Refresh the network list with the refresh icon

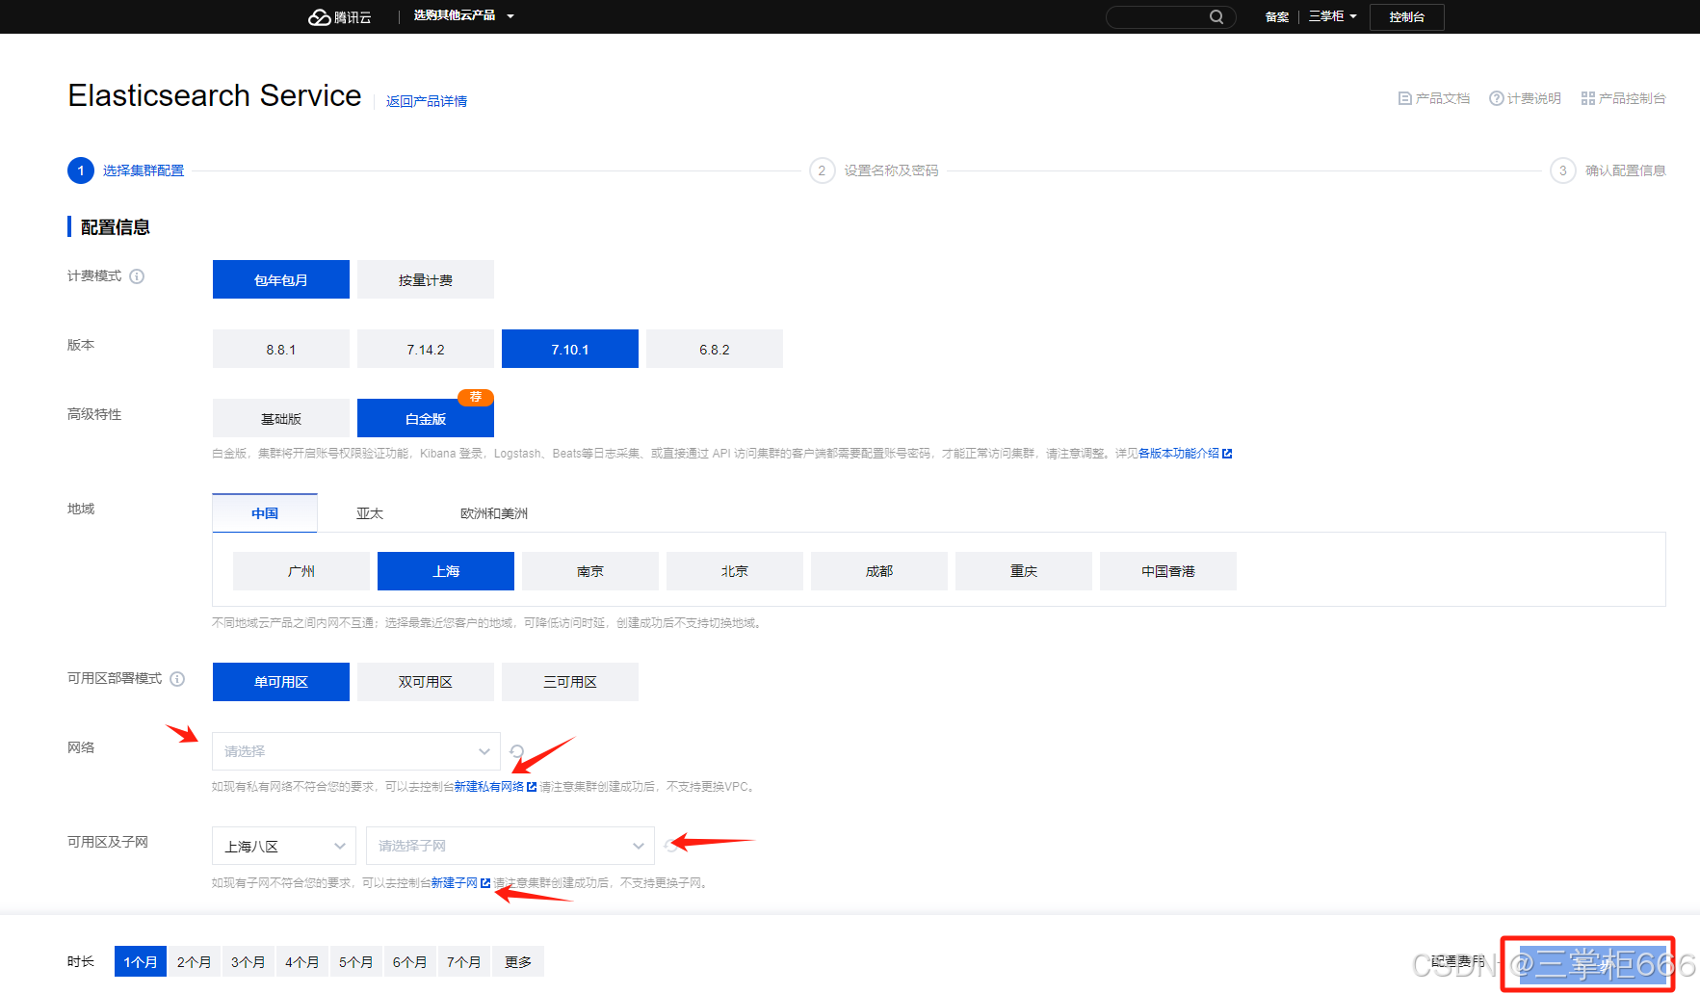(x=516, y=751)
